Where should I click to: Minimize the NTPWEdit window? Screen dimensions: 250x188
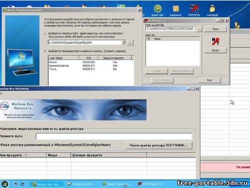218,21
